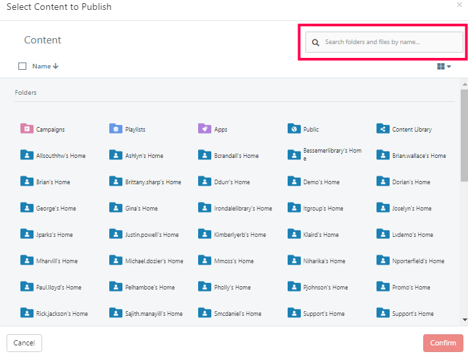Click the Brittany.sharp's Home folder icon
The height and width of the screenshot is (354, 468).
[x=115, y=181]
